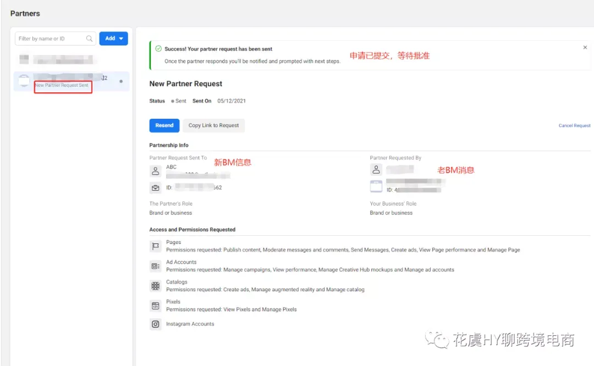This screenshot has width=594, height=366.
Task: Click Access and Permissions Requested heading
Action: click(x=193, y=230)
